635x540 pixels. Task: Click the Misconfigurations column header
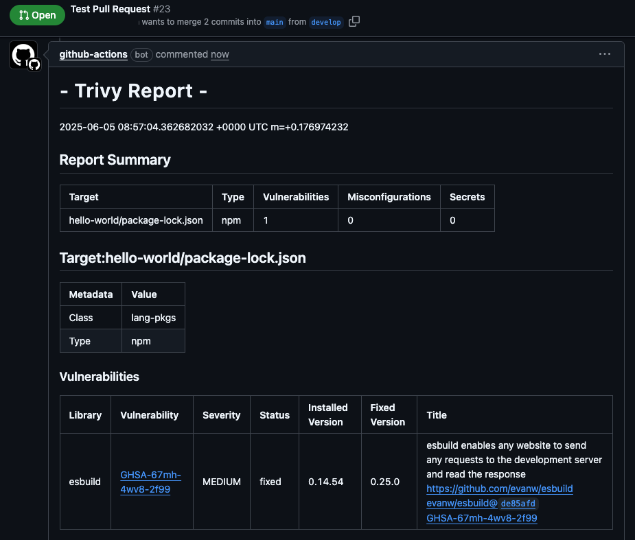[x=389, y=197]
